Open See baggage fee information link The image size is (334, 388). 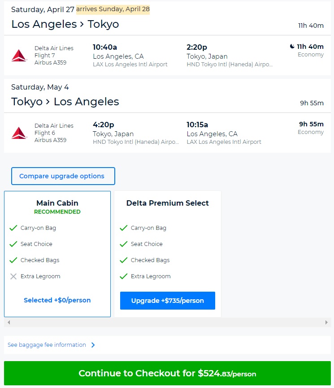click(47, 345)
